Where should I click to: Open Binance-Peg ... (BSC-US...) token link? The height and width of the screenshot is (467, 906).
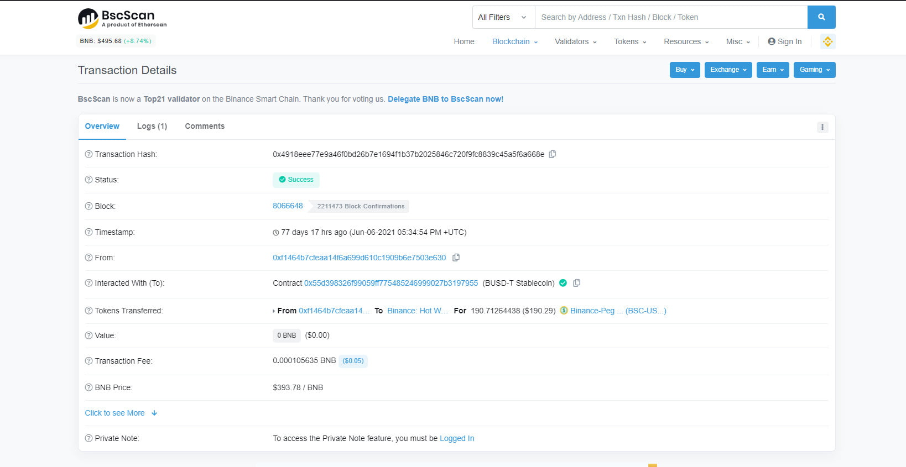[x=618, y=311]
